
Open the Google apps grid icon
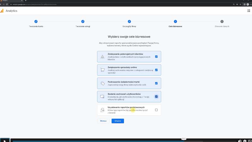pos(249,11)
